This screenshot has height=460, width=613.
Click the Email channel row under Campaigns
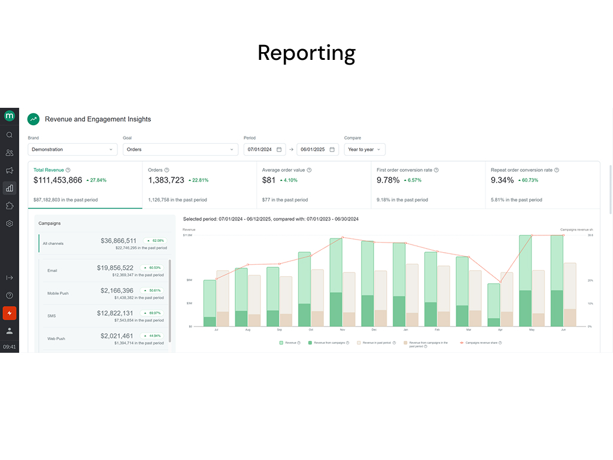(x=103, y=270)
